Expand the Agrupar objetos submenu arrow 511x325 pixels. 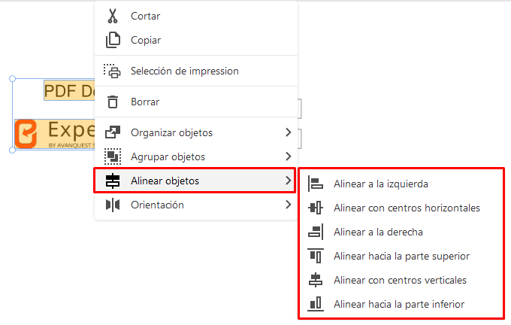coord(288,156)
